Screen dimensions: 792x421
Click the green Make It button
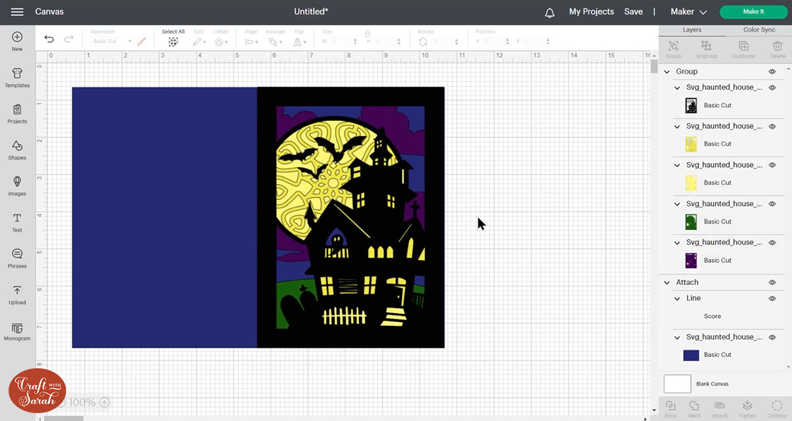(753, 12)
